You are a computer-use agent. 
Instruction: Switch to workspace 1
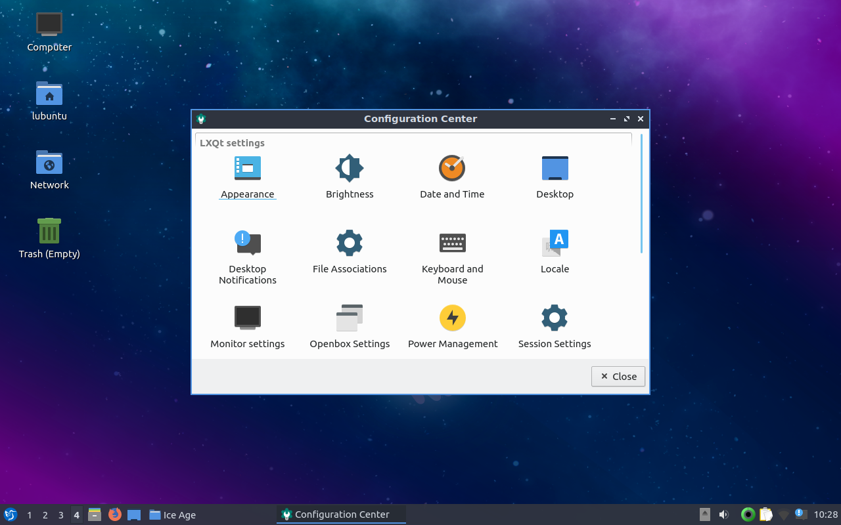tap(30, 515)
